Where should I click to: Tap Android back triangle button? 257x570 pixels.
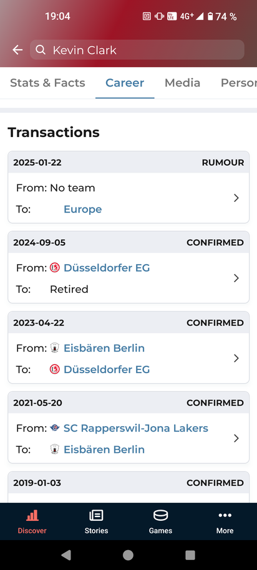click(66, 554)
